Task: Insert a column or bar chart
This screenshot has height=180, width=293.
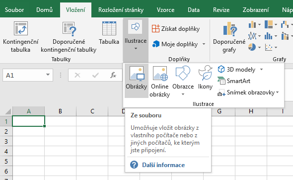Action: (x=252, y=24)
